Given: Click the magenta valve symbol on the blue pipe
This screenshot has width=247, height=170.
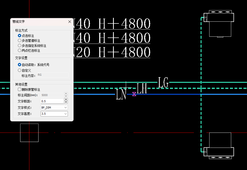Looking at the screenshot, I should point(134,94).
